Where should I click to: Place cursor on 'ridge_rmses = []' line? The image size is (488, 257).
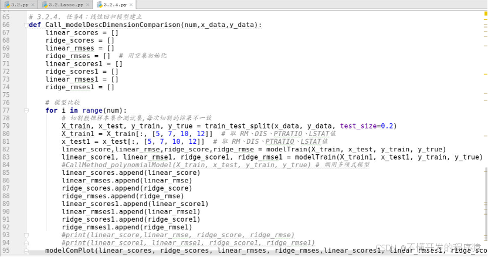pyautogui.click(x=78, y=56)
